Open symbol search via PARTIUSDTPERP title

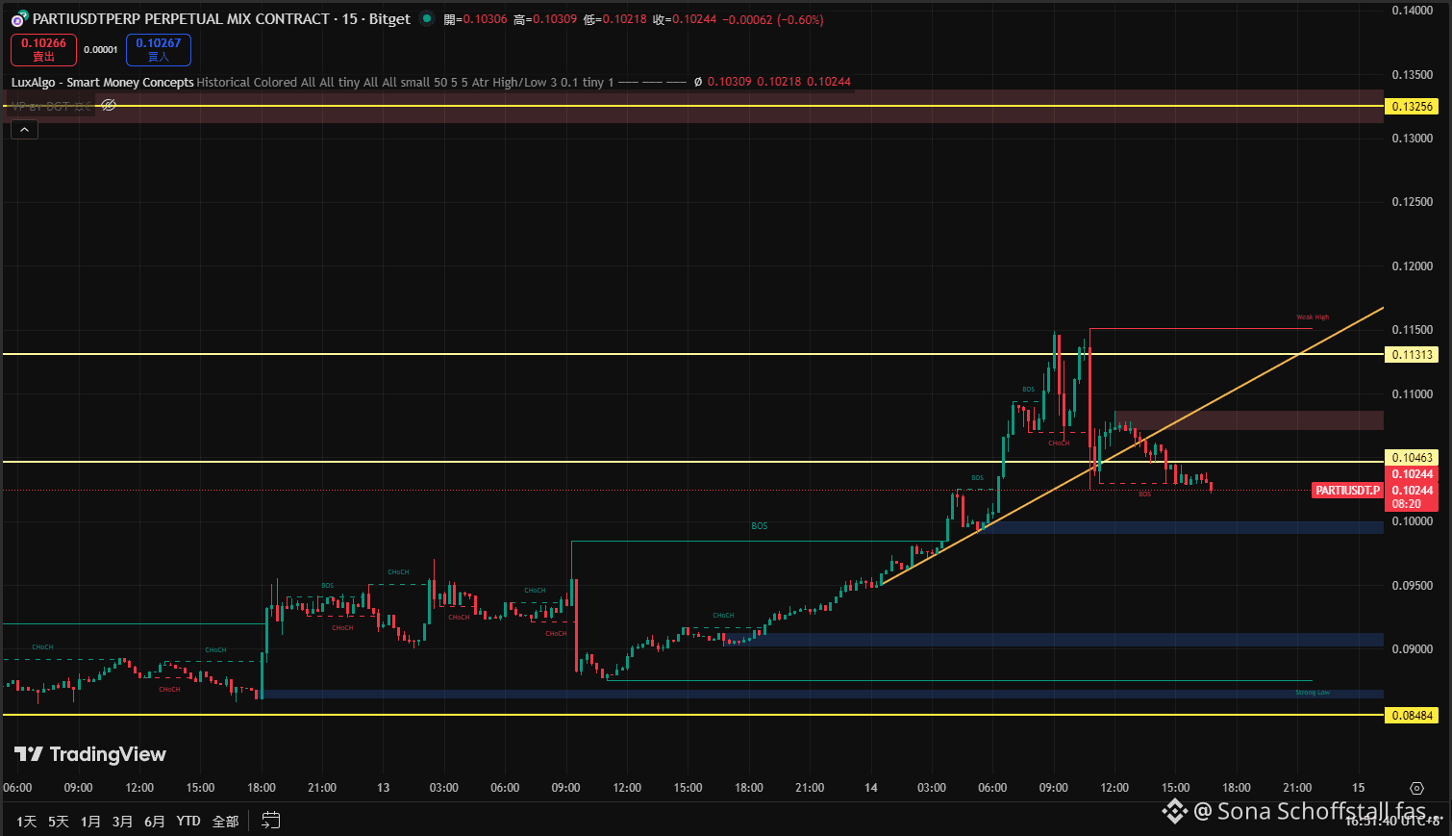[x=221, y=19]
